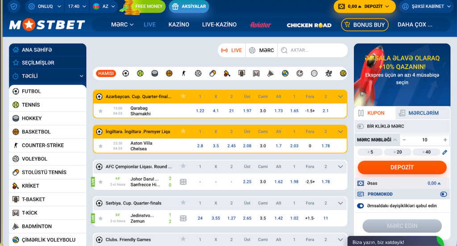Collapse the İngiltərə Premyer Liqa section

tap(341, 132)
